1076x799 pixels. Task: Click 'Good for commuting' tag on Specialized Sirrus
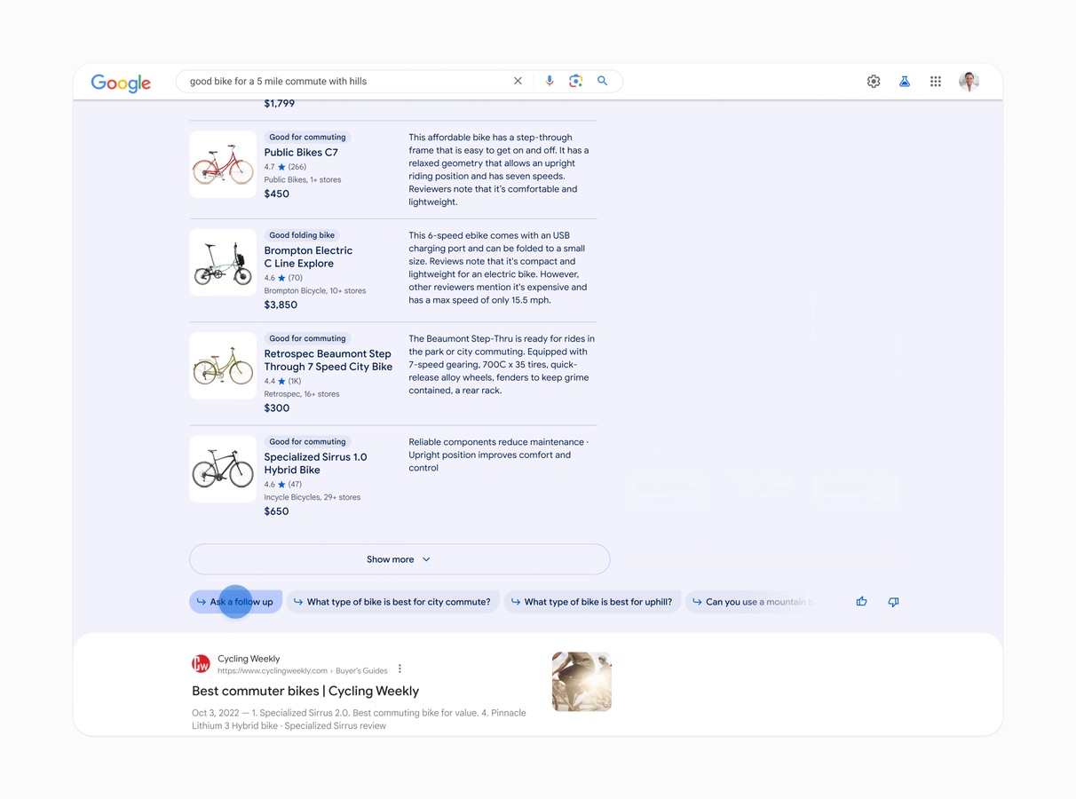(x=307, y=441)
